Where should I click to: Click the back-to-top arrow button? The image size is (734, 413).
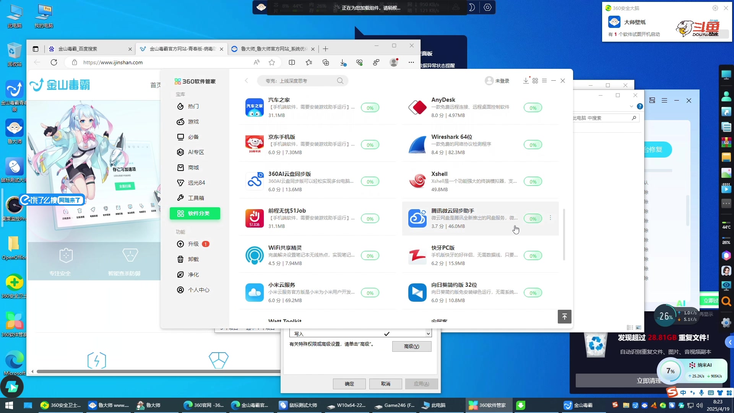tap(565, 317)
